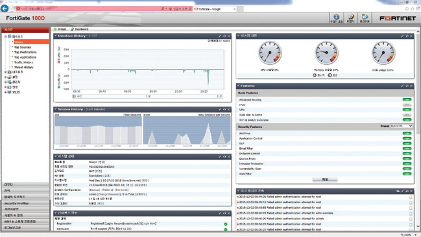421x237 pixels.
Task: Refresh the Features widget
Action: coord(407,86)
